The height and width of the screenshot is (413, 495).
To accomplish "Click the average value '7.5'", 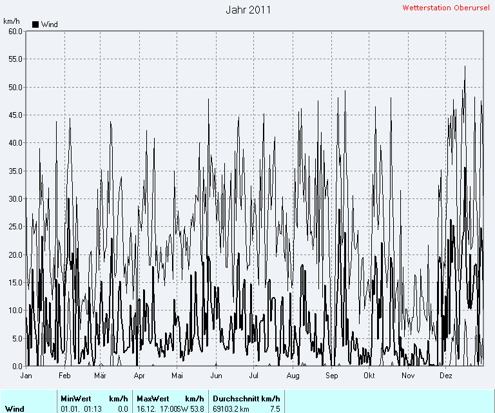I will coord(275,409).
